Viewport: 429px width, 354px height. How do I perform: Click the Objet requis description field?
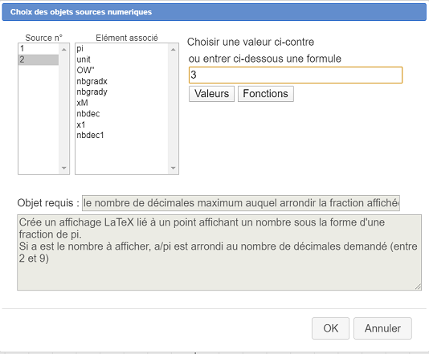point(241,203)
